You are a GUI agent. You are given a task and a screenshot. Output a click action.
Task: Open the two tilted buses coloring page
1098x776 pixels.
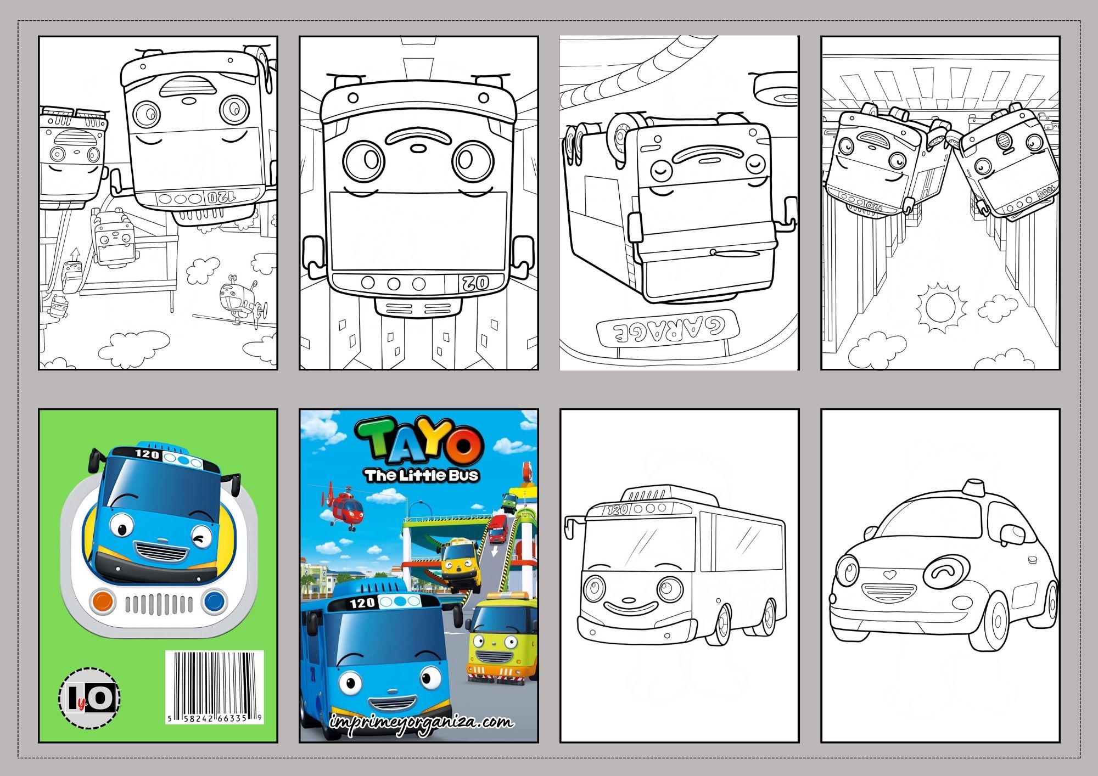(940, 203)
